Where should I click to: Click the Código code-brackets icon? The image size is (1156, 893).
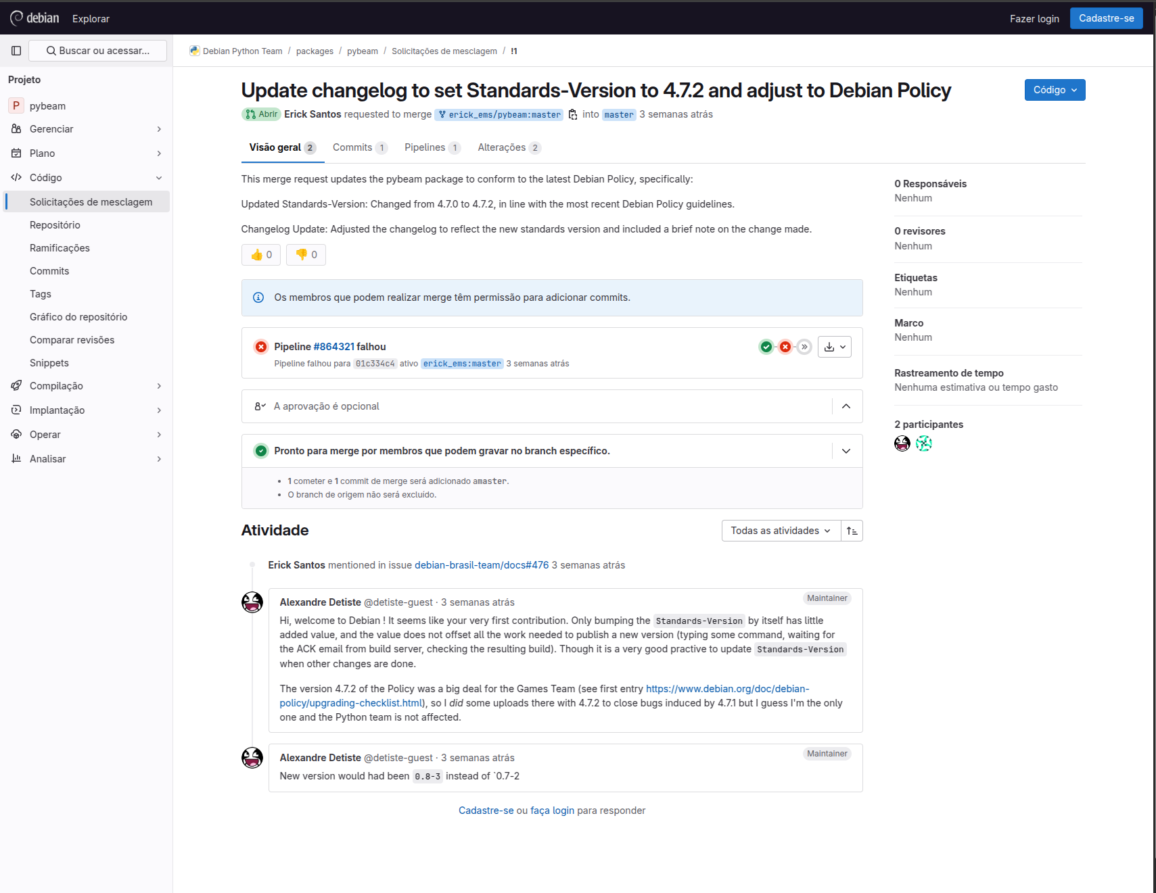(x=16, y=178)
